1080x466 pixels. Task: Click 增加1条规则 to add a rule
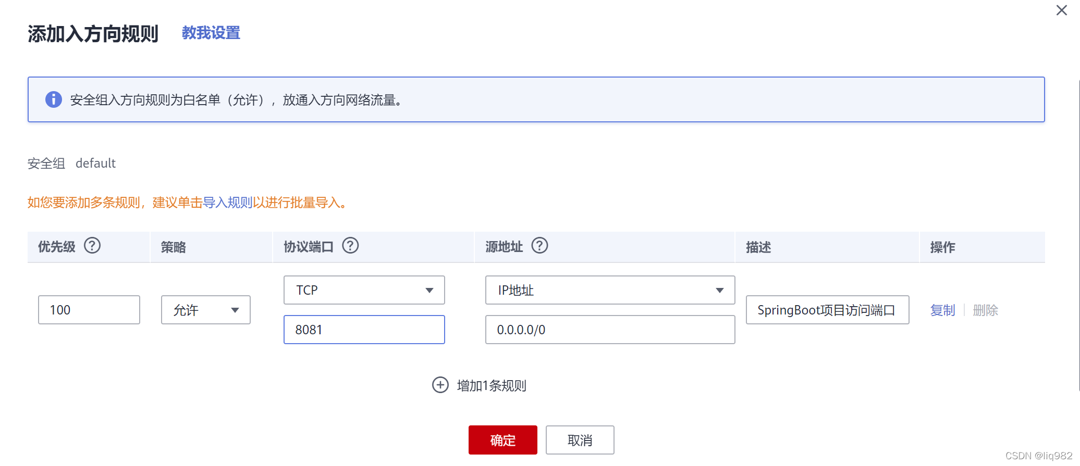pyautogui.click(x=492, y=386)
